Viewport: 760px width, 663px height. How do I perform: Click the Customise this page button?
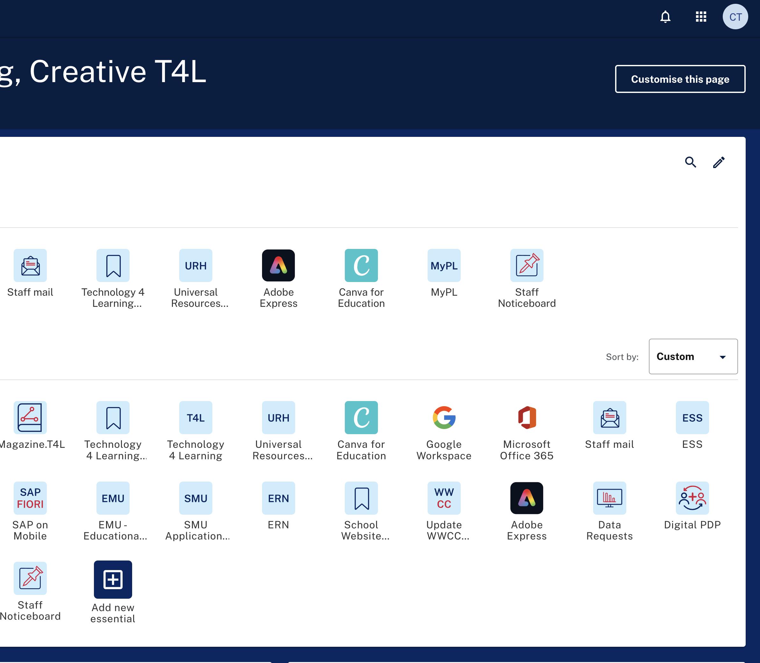680,79
